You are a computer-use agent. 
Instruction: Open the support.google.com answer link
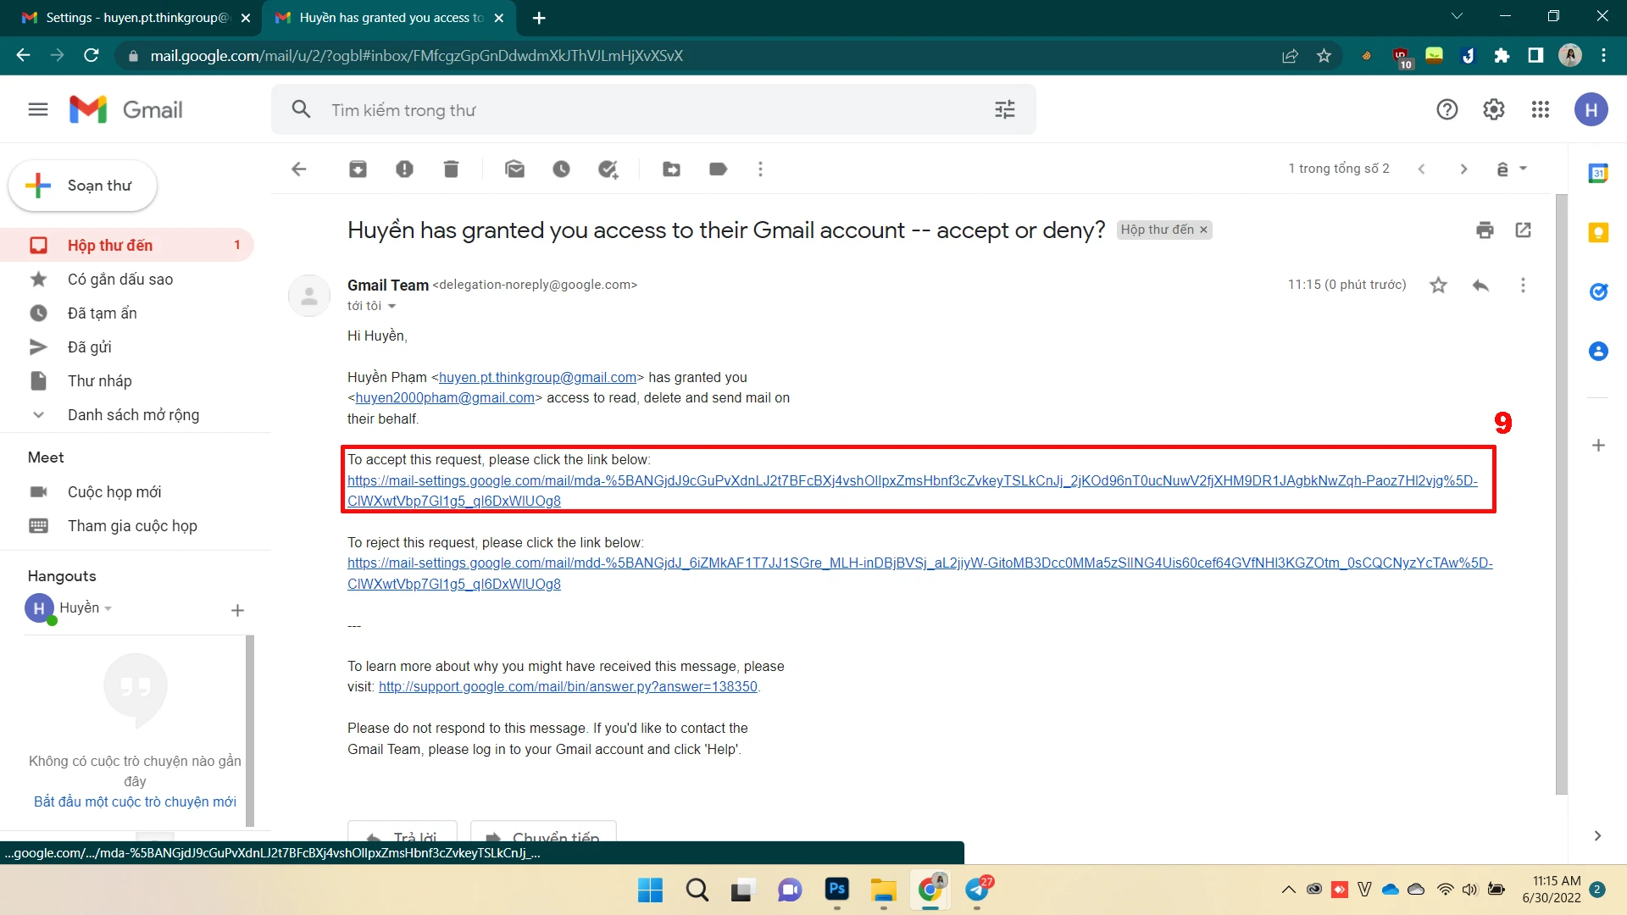tap(568, 687)
